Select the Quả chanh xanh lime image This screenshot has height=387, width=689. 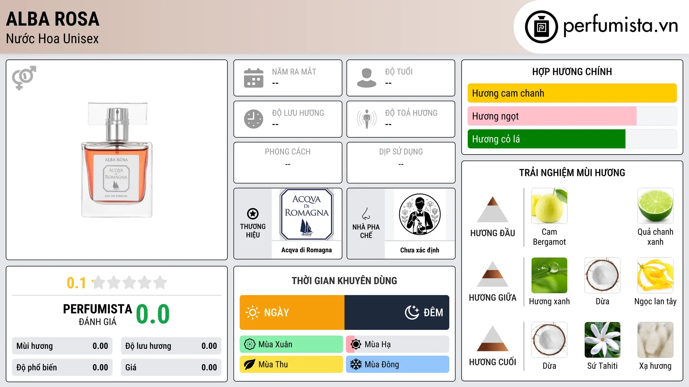pyautogui.click(x=655, y=206)
